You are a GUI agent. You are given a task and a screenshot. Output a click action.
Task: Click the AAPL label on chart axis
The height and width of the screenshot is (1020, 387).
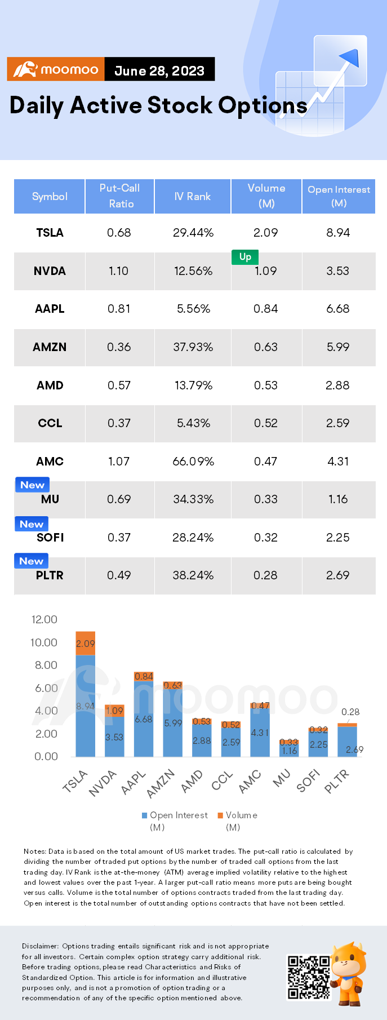134,783
